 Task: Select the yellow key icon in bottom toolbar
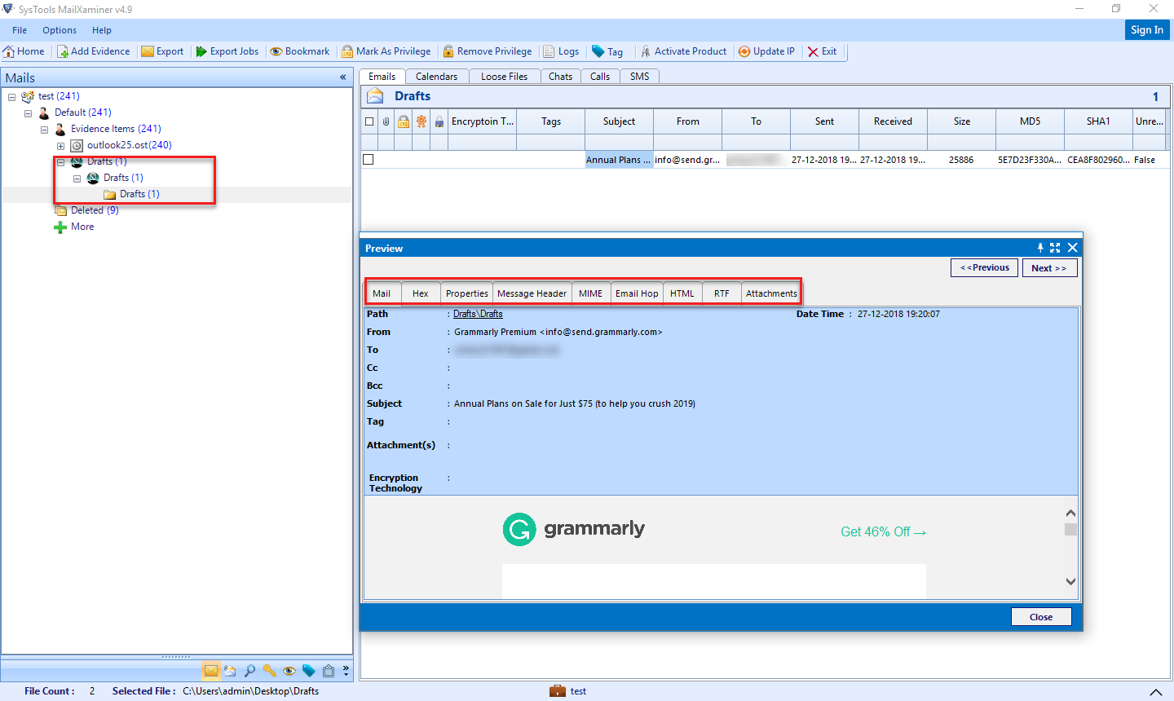tap(270, 670)
